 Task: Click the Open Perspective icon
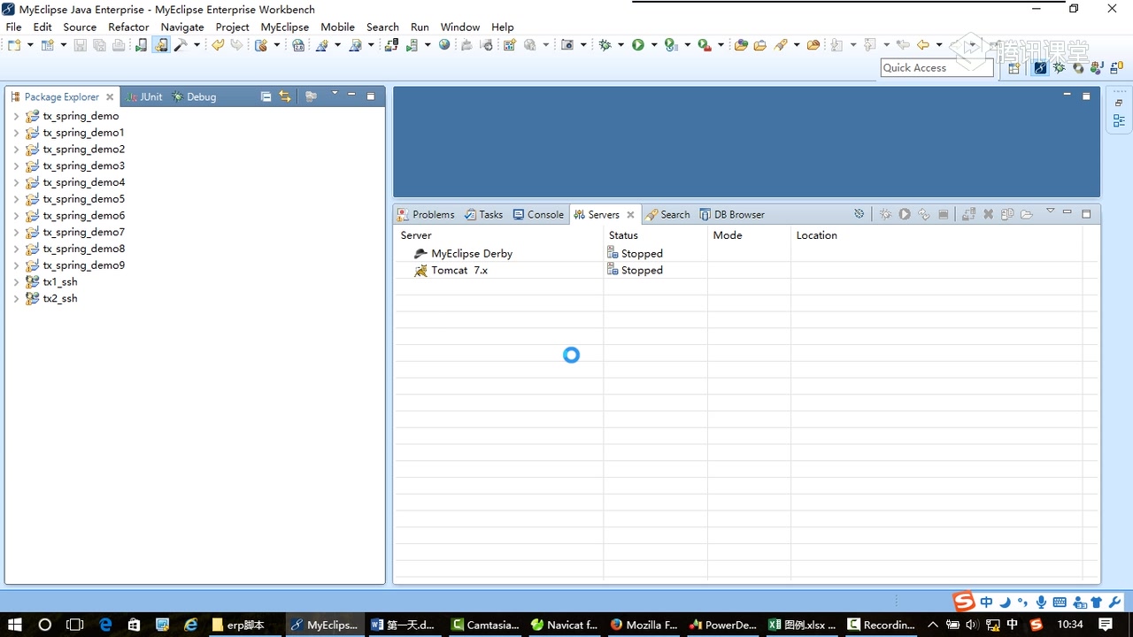(1014, 68)
